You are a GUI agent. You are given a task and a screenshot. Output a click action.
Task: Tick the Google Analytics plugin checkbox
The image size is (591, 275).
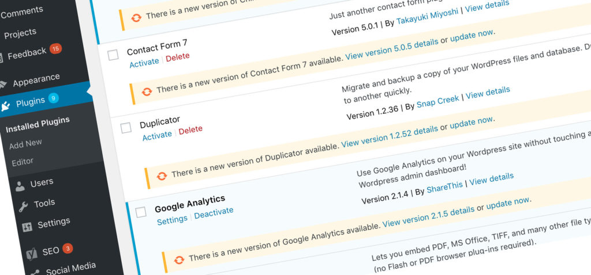(x=141, y=212)
